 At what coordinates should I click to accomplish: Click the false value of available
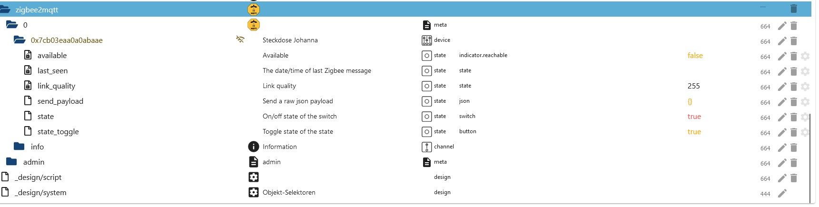695,56
